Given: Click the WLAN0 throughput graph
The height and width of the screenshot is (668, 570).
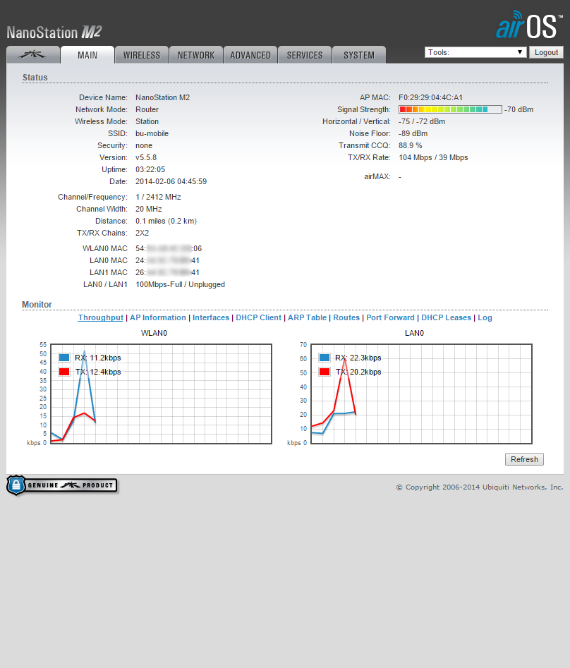Looking at the screenshot, I should (x=161, y=394).
